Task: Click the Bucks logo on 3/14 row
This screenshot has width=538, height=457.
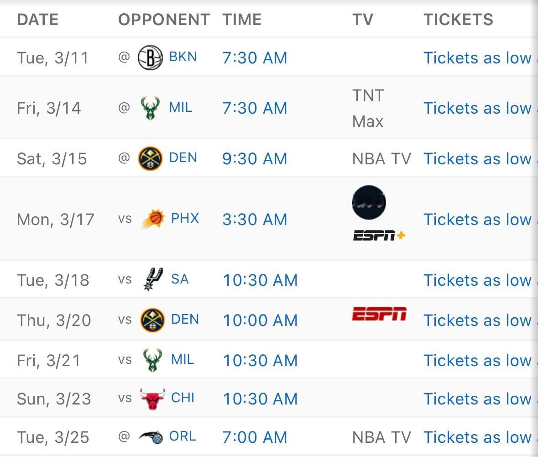Action: (150, 108)
